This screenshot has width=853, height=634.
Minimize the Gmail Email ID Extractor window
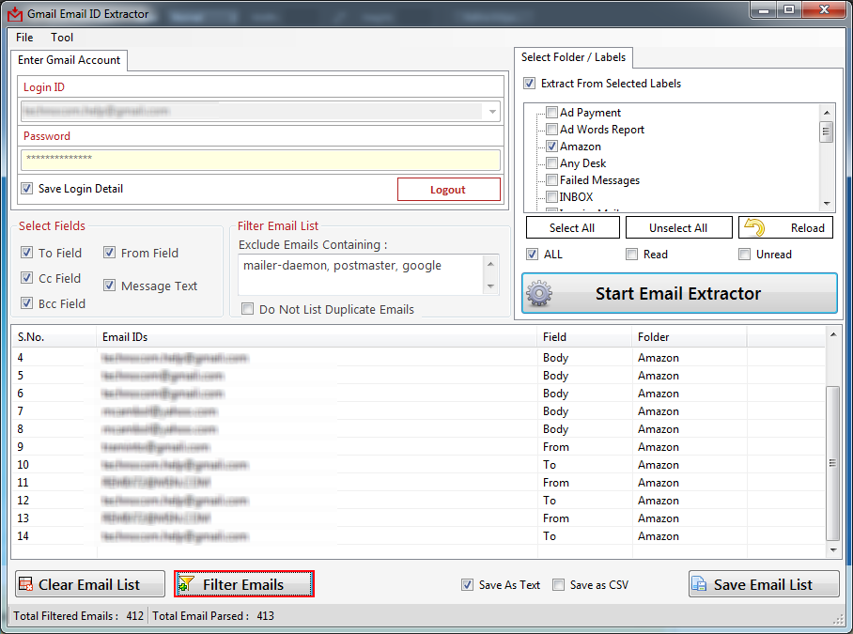[764, 10]
